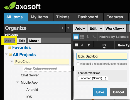Open the Features tab

point(116,17)
